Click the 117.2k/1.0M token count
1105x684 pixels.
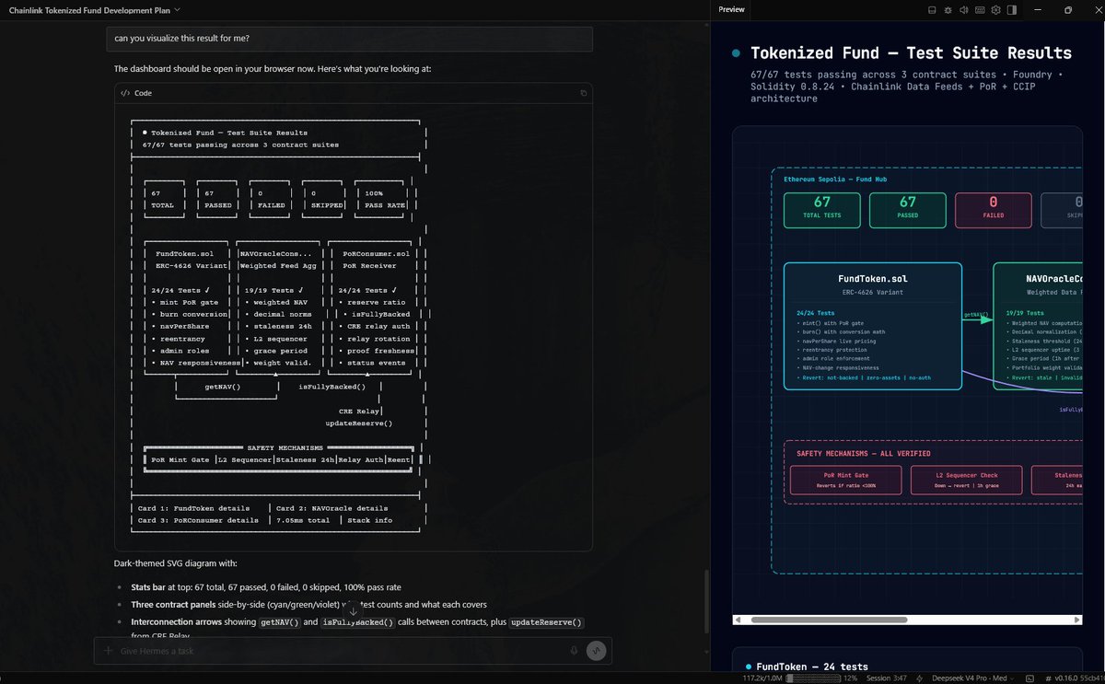tap(762, 678)
